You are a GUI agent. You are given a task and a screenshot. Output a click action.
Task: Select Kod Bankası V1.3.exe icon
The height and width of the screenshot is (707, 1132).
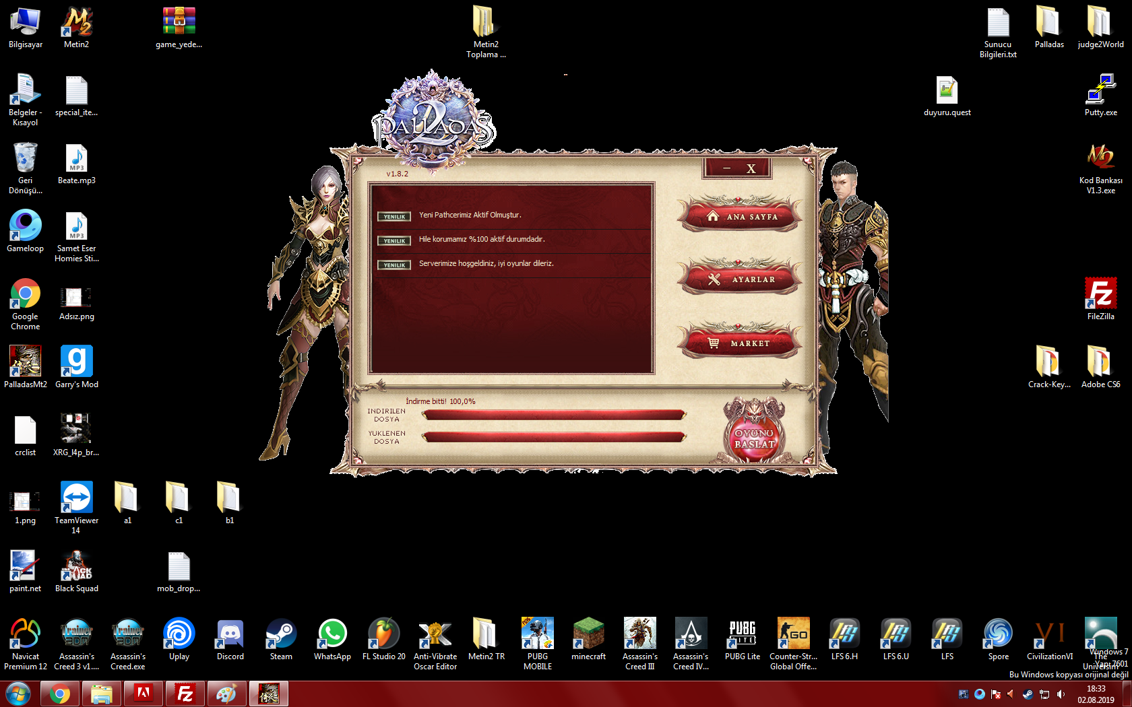pyautogui.click(x=1100, y=168)
